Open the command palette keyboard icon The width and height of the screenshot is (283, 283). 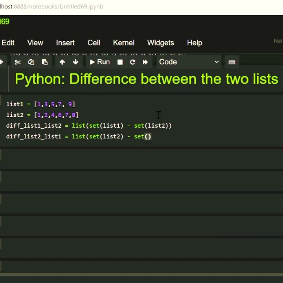point(232,62)
